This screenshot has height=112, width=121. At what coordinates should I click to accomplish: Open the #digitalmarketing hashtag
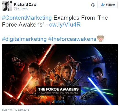pyautogui.click(x=24, y=39)
